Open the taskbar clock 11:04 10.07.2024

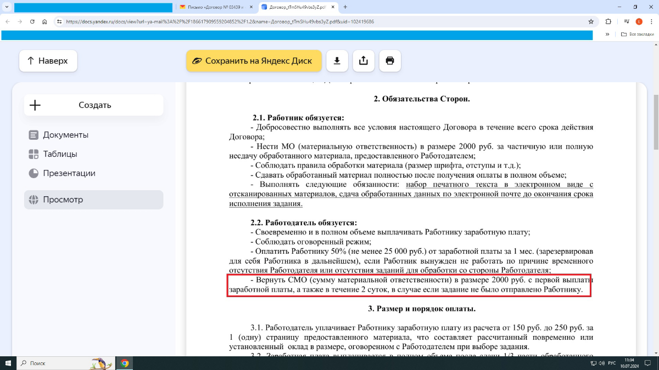pos(629,363)
